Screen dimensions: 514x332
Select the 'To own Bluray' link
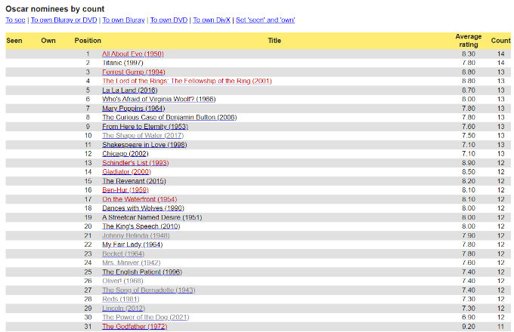tap(123, 20)
